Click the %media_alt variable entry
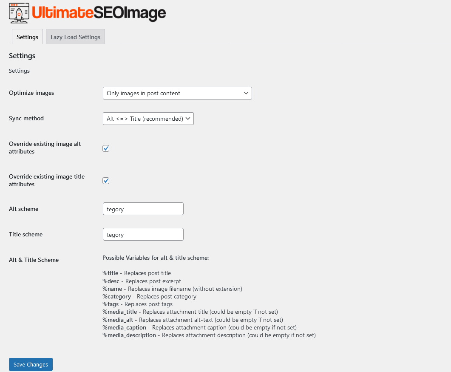Screen dimensions: 451x372 point(119,320)
